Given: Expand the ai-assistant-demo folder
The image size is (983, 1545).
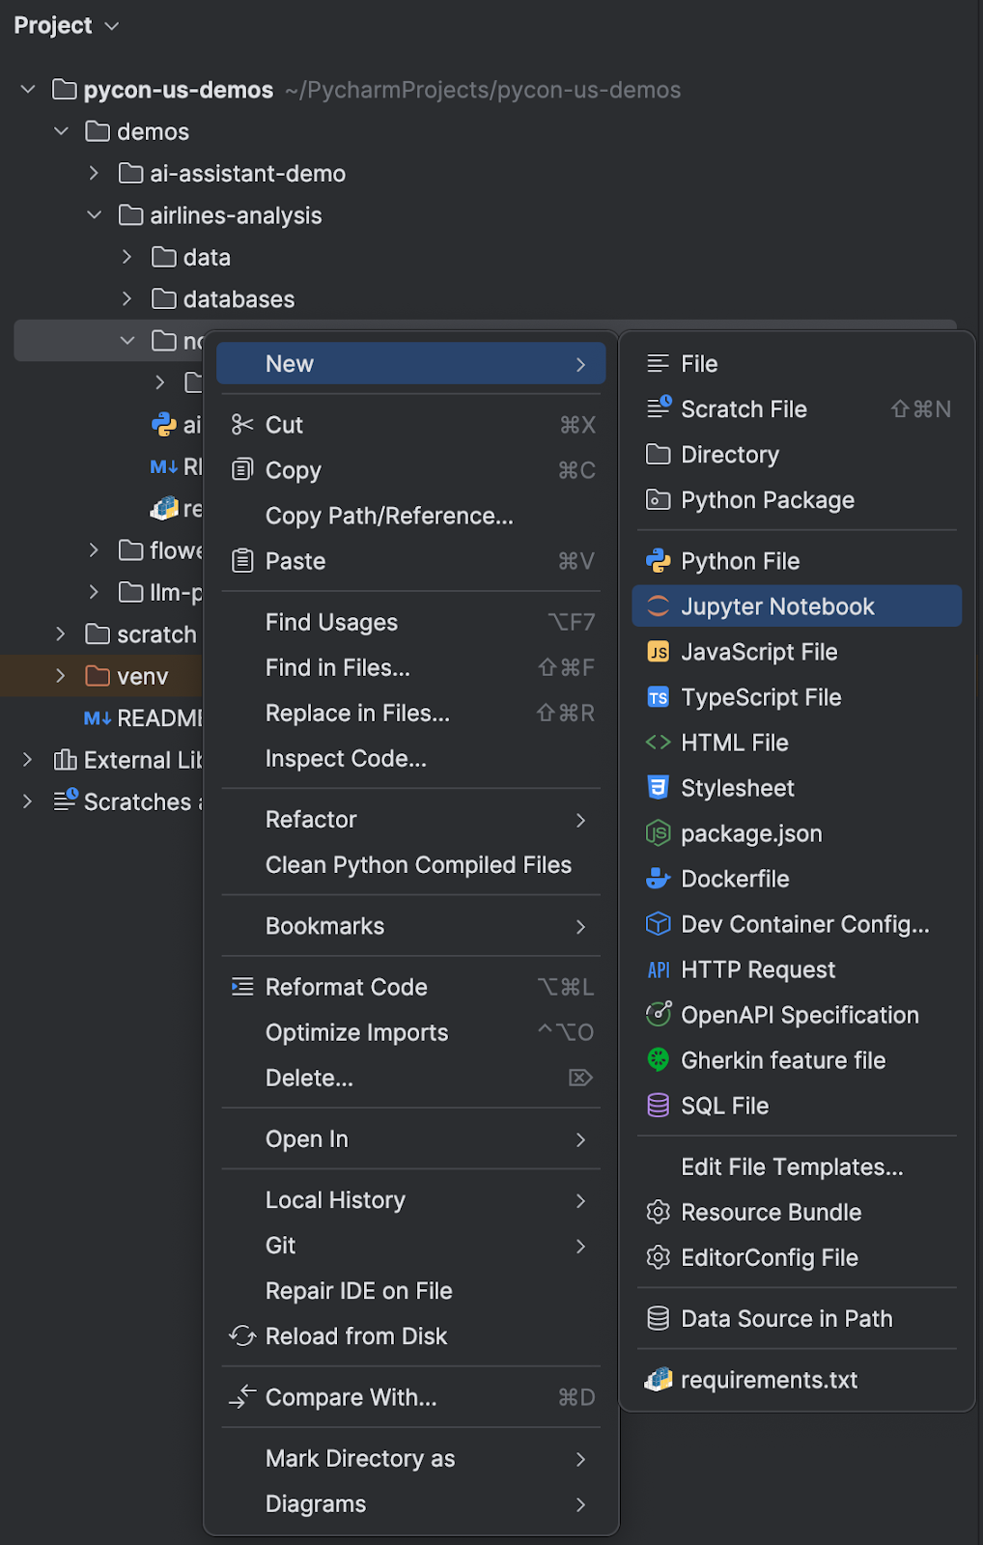Looking at the screenshot, I should [95, 174].
